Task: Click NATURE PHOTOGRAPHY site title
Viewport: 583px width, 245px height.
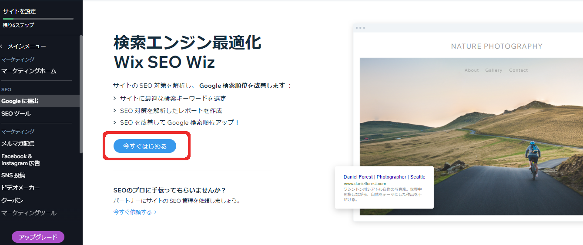Action: coord(497,46)
